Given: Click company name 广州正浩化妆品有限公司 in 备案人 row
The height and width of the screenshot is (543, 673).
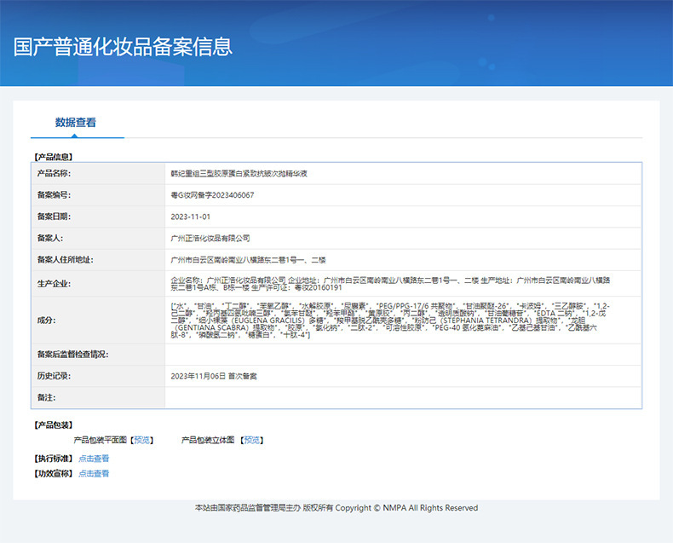Looking at the screenshot, I should click(x=210, y=238).
